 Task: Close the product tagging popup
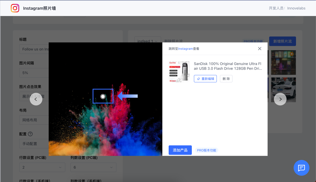(x=259, y=49)
